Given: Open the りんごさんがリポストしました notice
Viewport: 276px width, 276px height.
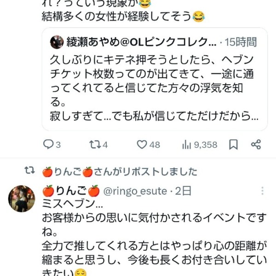Looking at the screenshot, I should (119, 172).
